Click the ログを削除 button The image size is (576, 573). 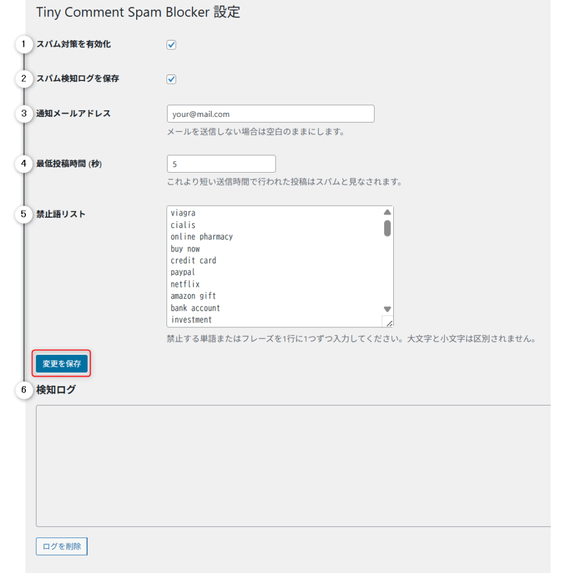click(62, 546)
